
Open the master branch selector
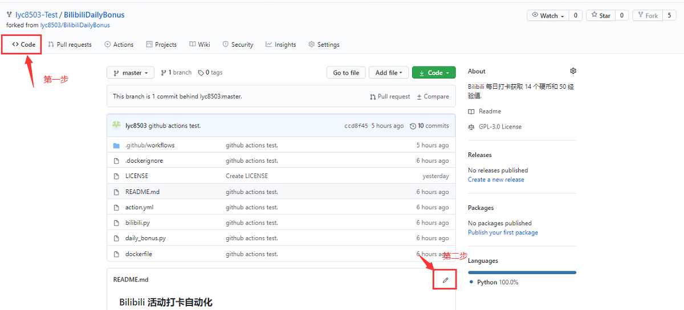pyautogui.click(x=131, y=73)
